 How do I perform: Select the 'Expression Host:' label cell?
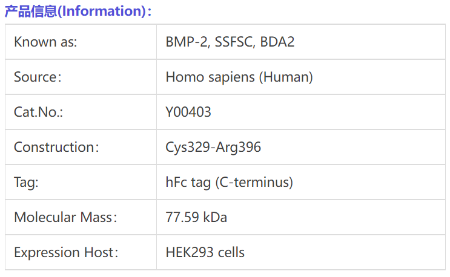click(81, 252)
